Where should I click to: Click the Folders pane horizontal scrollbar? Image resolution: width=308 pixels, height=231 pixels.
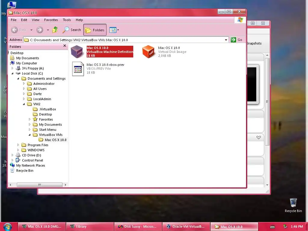click(x=40, y=185)
